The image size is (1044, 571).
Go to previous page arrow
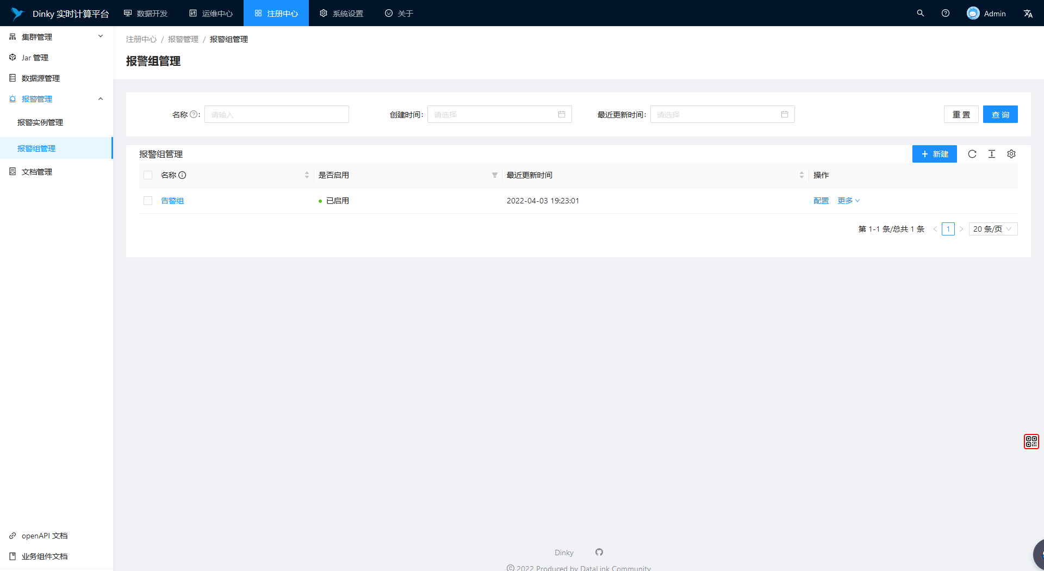point(935,229)
